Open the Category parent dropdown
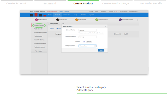The image size is (167, 94). pos(88,46)
